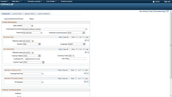Open the New Window link
This screenshot has width=172, height=97.
coord(144,11)
